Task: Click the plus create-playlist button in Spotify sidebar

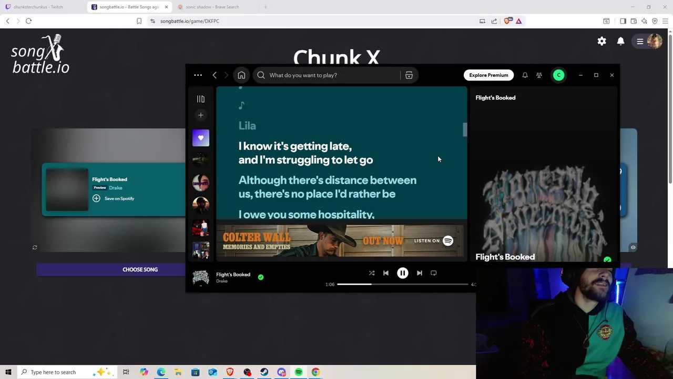Action: click(x=201, y=115)
